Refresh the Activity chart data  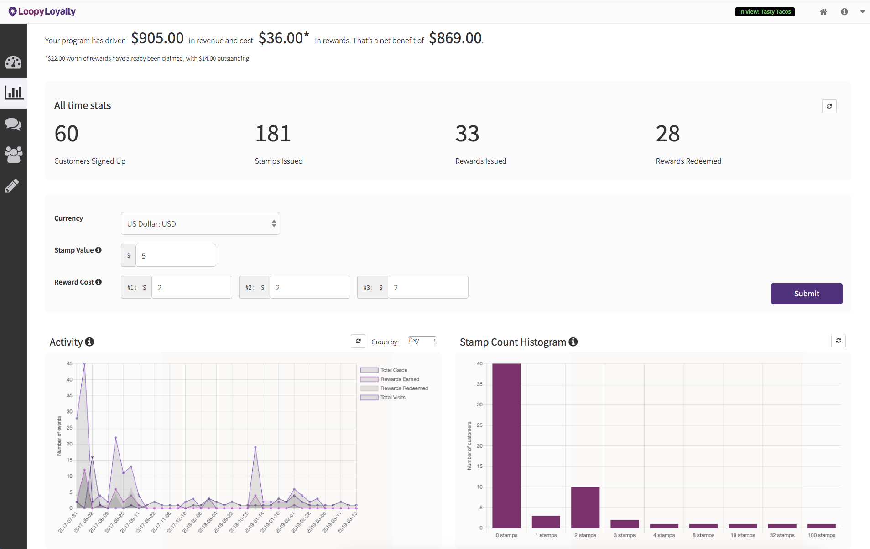coord(358,341)
